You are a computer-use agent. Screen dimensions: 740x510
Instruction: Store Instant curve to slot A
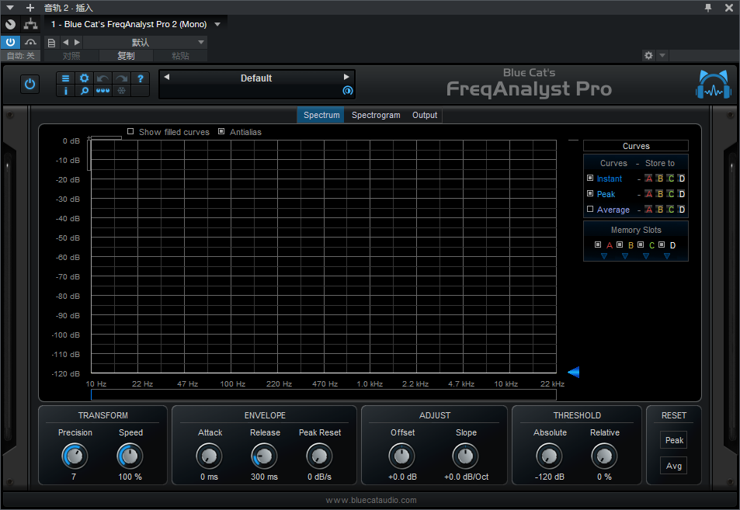coord(649,179)
